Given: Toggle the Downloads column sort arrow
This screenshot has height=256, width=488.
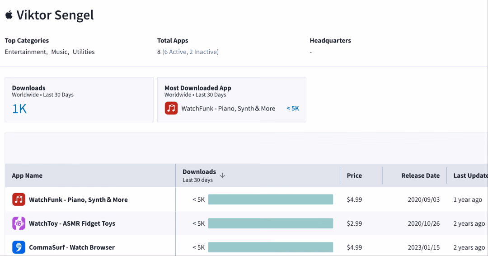Looking at the screenshot, I should 222,175.
